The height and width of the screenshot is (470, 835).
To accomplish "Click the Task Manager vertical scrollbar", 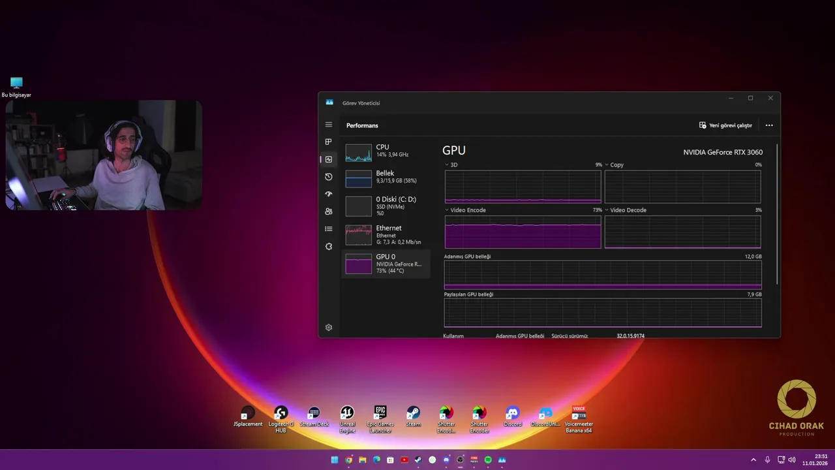I will point(778,214).
